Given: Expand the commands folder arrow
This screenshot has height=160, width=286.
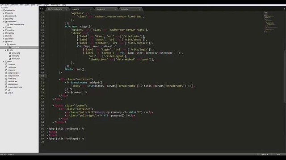Looking at the screenshot, I should pos(4,16).
